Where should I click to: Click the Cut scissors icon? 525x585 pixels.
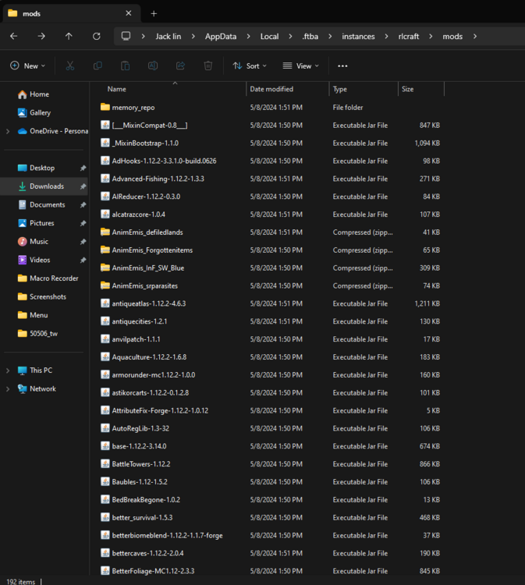[69, 66]
